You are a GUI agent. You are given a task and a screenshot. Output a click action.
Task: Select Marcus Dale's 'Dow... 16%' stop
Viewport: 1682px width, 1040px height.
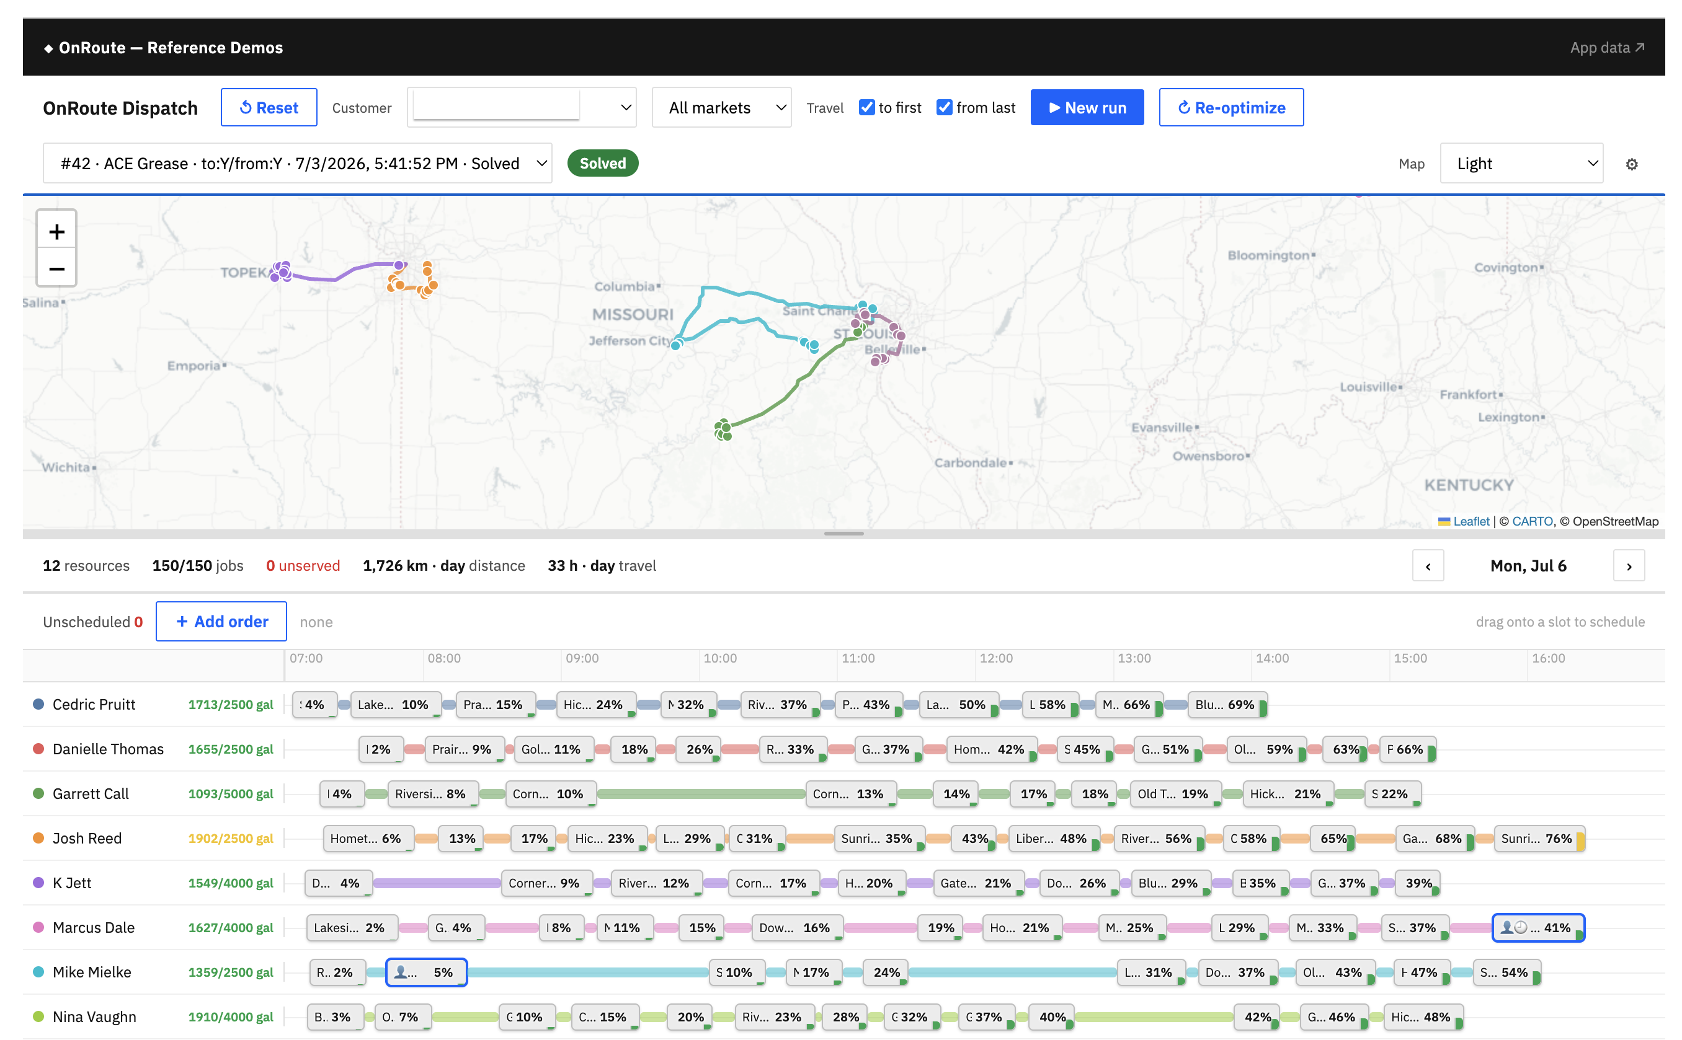point(797,928)
